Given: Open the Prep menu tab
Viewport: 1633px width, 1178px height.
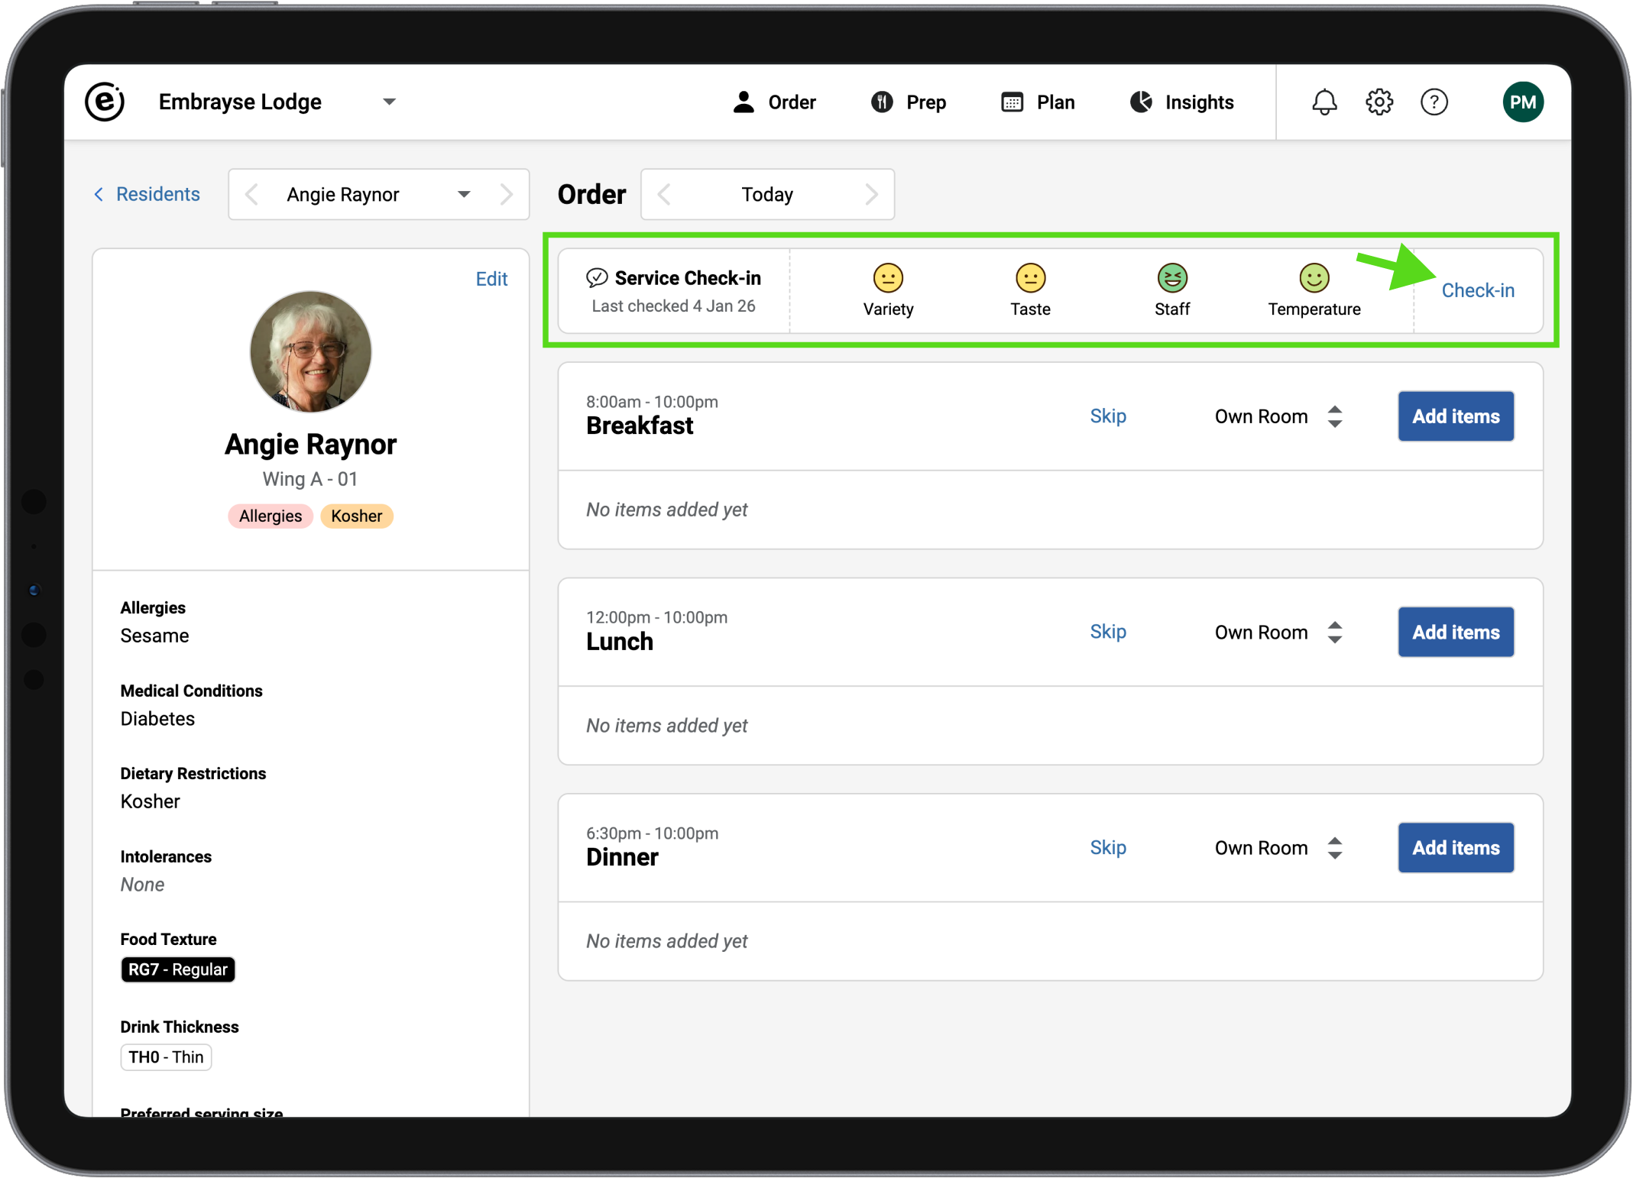Looking at the screenshot, I should coord(909,102).
